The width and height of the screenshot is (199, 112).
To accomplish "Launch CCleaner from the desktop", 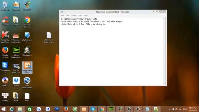I will point(5,21).
